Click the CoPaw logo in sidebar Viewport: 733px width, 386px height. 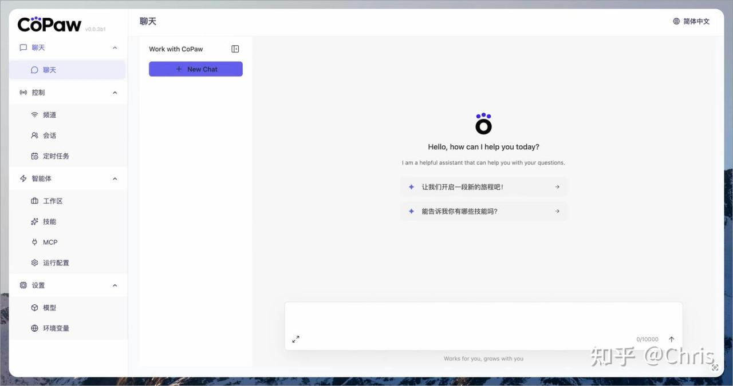click(x=50, y=25)
